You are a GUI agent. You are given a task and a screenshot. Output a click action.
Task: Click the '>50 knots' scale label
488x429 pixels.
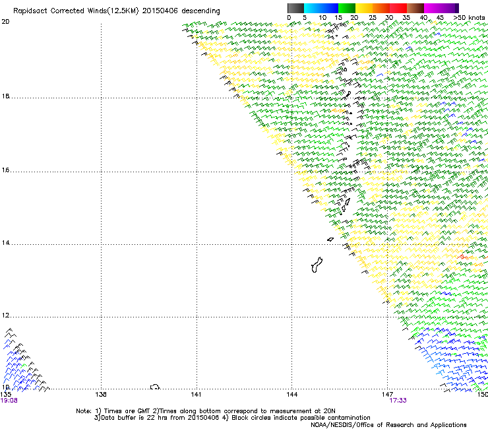469,18
